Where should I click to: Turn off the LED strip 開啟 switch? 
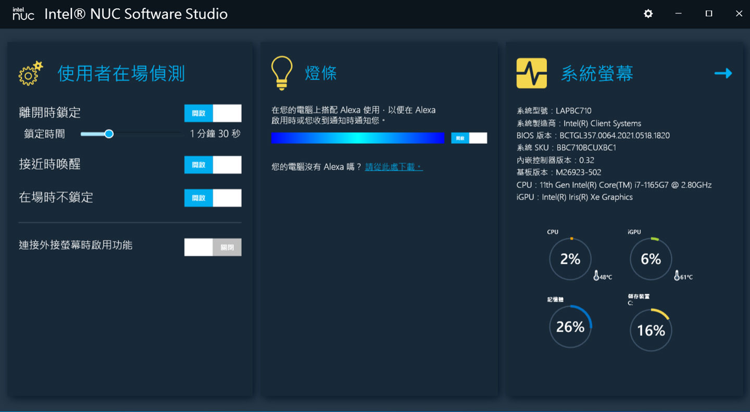tap(469, 138)
